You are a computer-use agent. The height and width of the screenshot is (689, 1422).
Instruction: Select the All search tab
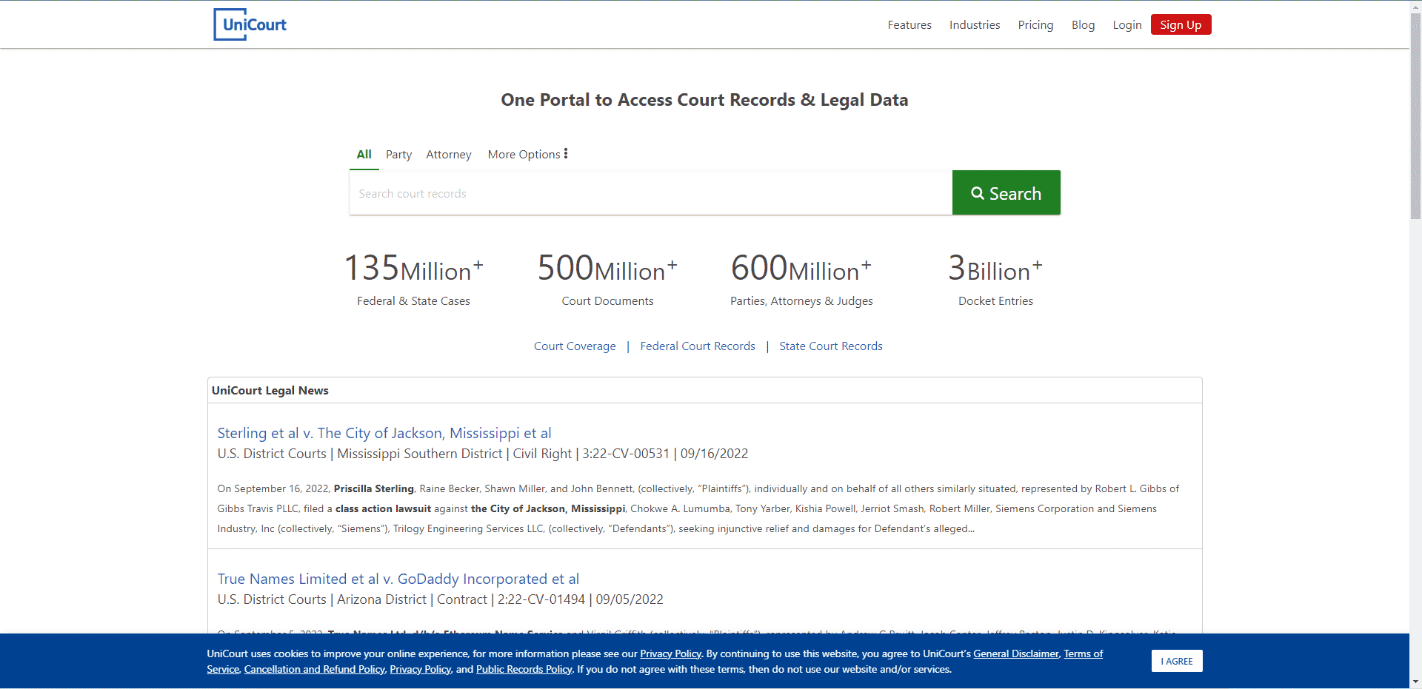coord(364,155)
